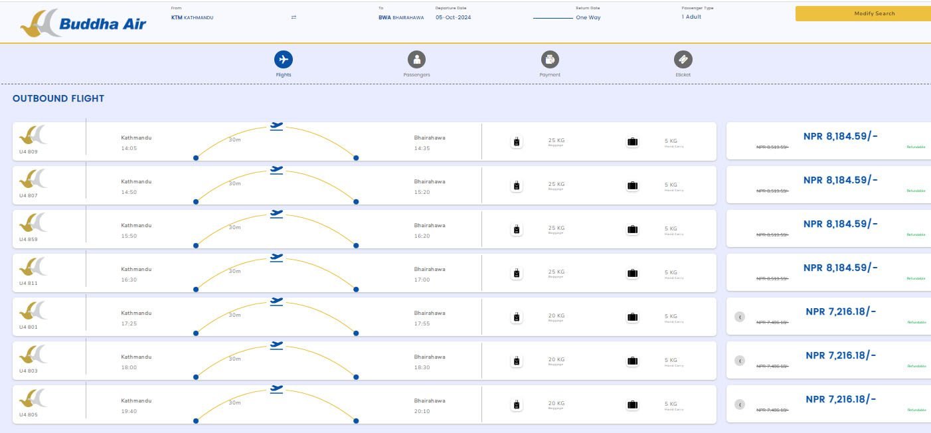Image resolution: width=931 pixels, height=433 pixels.
Task: Click the airline logo for flight U4 859
Action: tap(33, 223)
